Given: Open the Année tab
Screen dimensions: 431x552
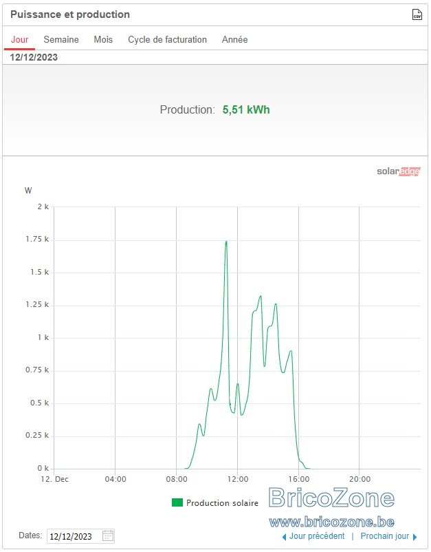Looking at the screenshot, I should 235,39.
